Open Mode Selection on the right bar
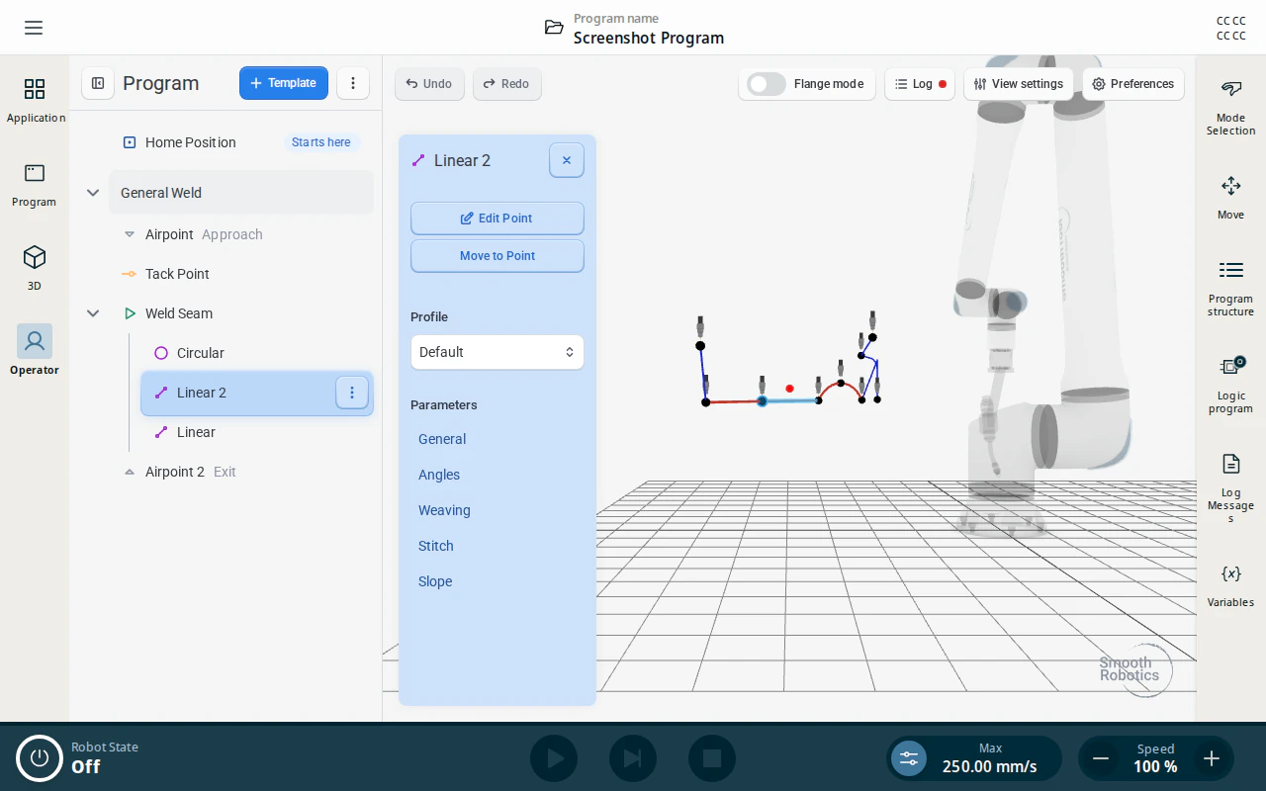This screenshot has height=791, width=1266. pyautogui.click(x=1230, y=107)
